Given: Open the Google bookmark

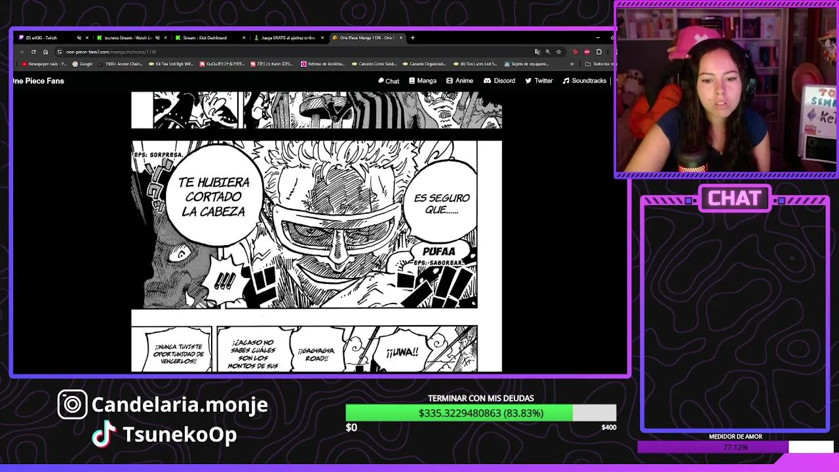Looking at the screenshot, I should [82, 64].
